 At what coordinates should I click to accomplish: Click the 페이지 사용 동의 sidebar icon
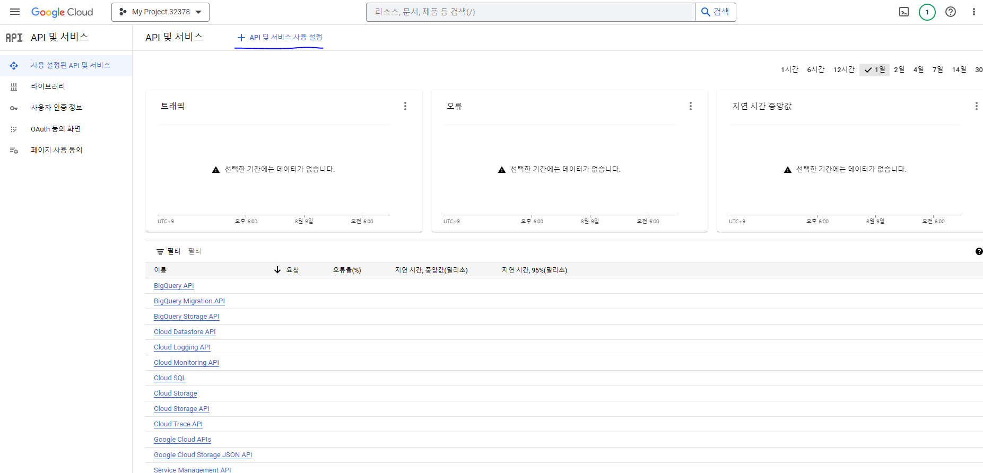tap(14, 151)
